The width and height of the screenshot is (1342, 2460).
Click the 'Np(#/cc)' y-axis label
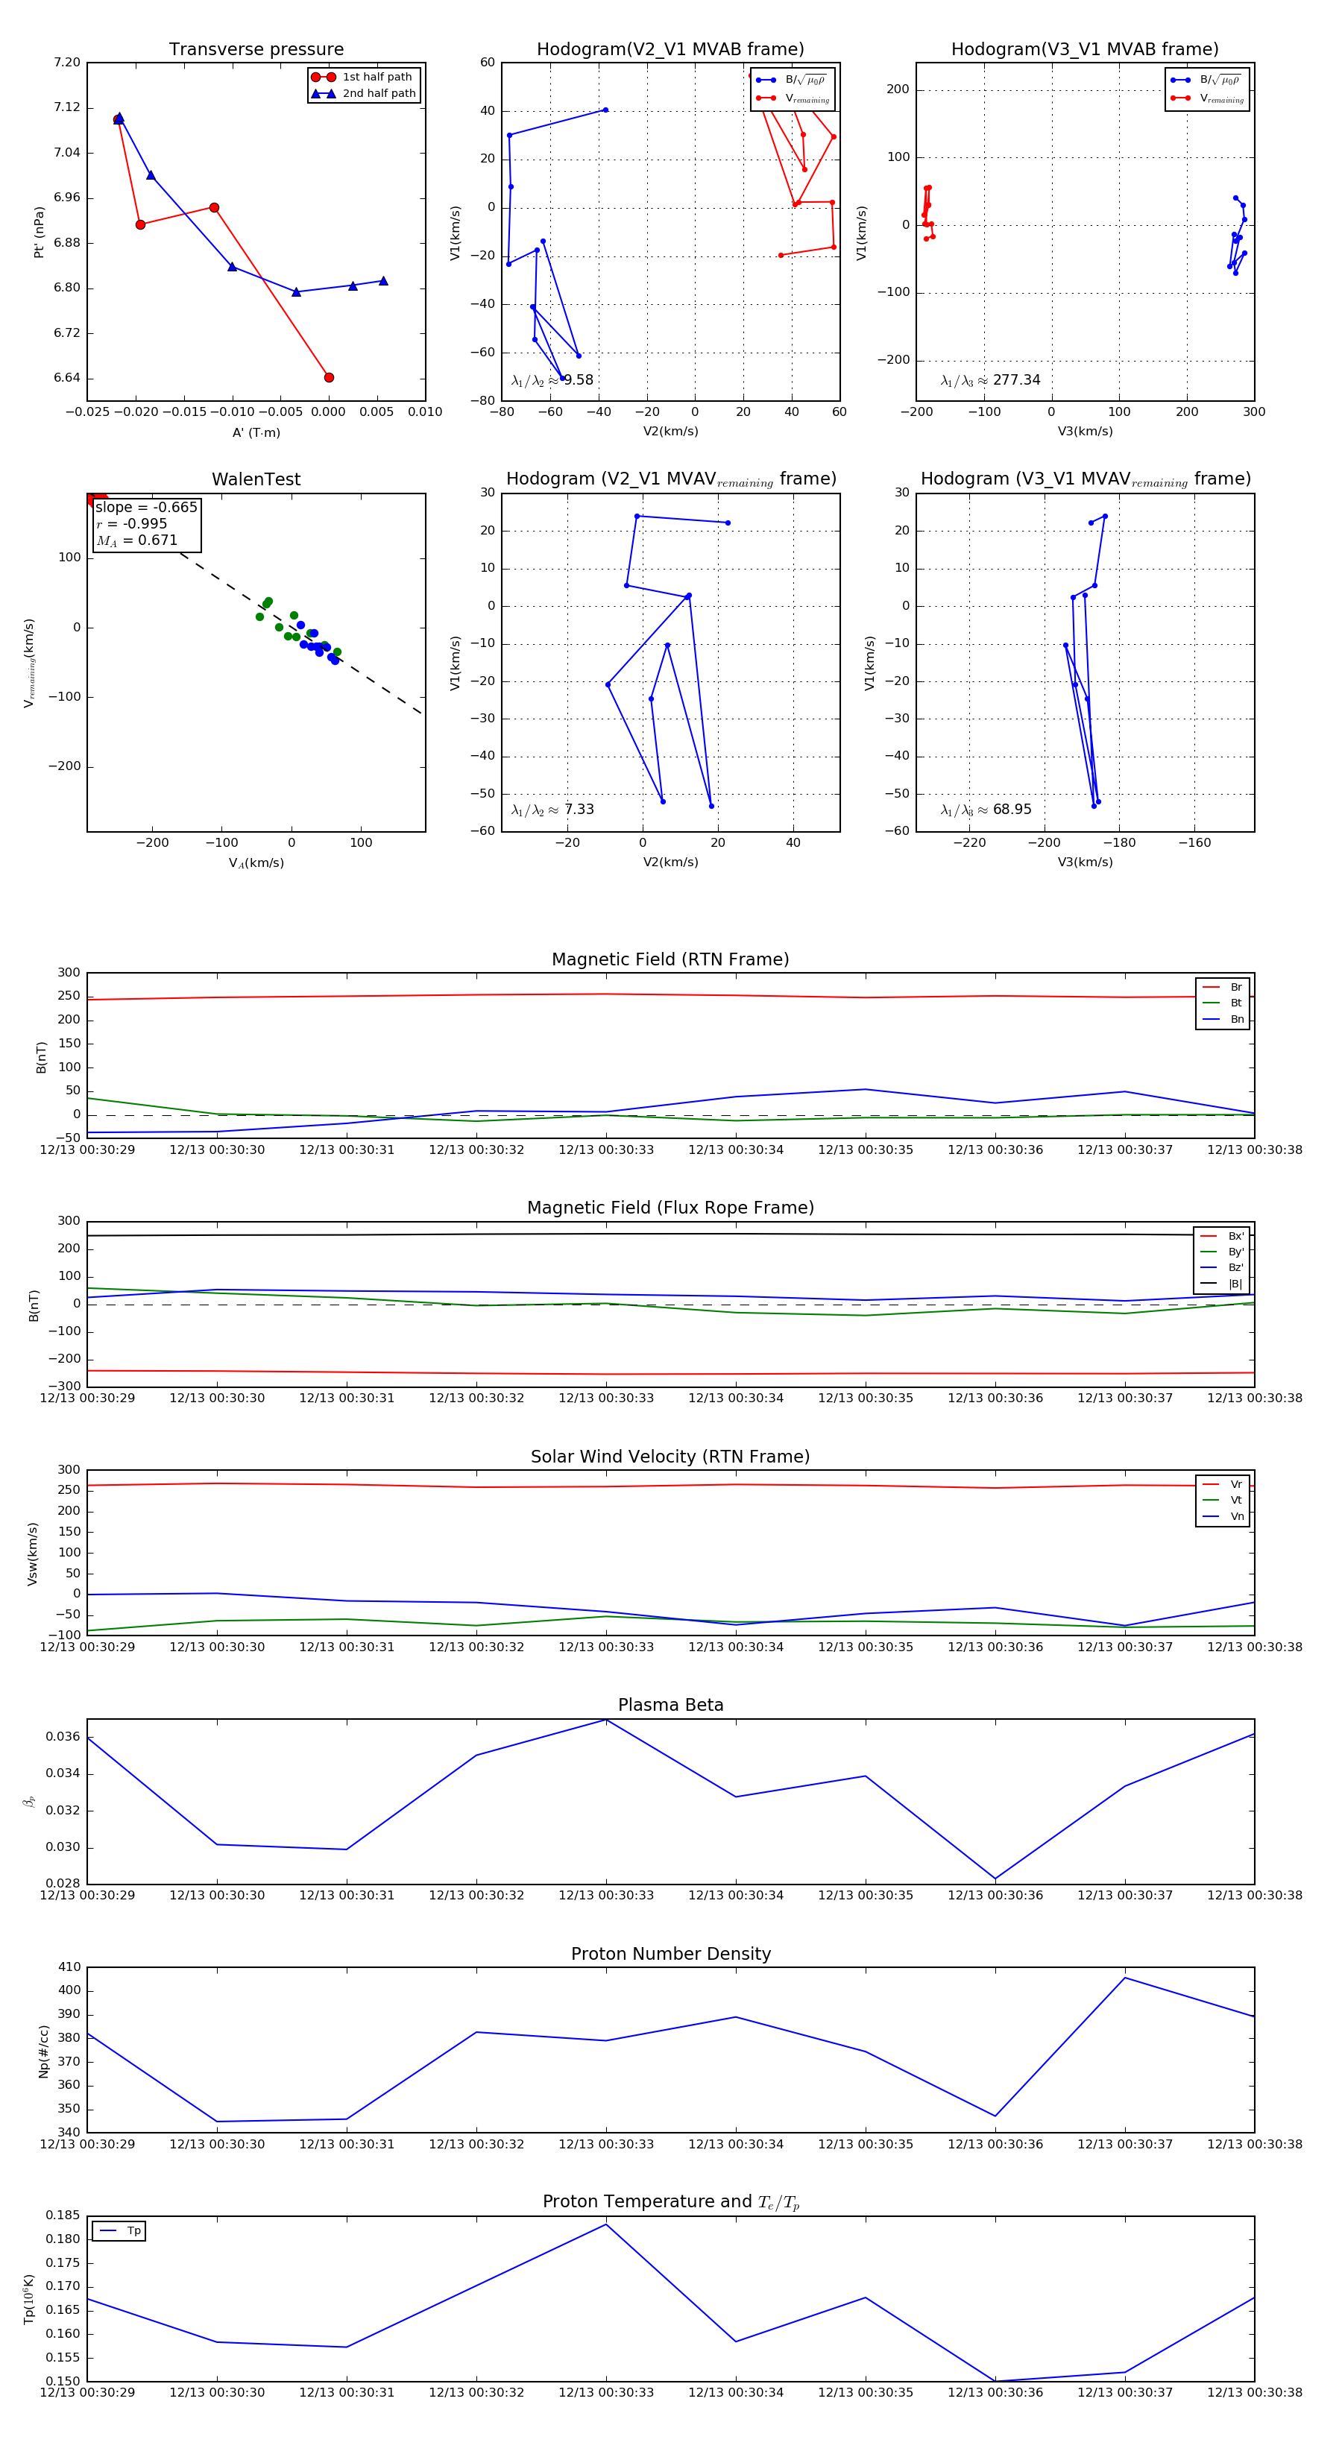point(43,2051)
